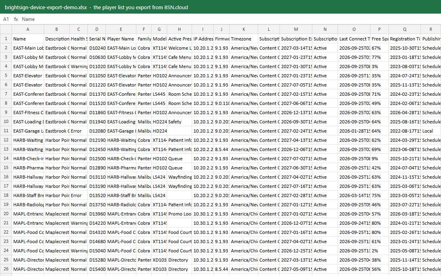
Task: Click the select-all corner box
Action: pos(6,29)
